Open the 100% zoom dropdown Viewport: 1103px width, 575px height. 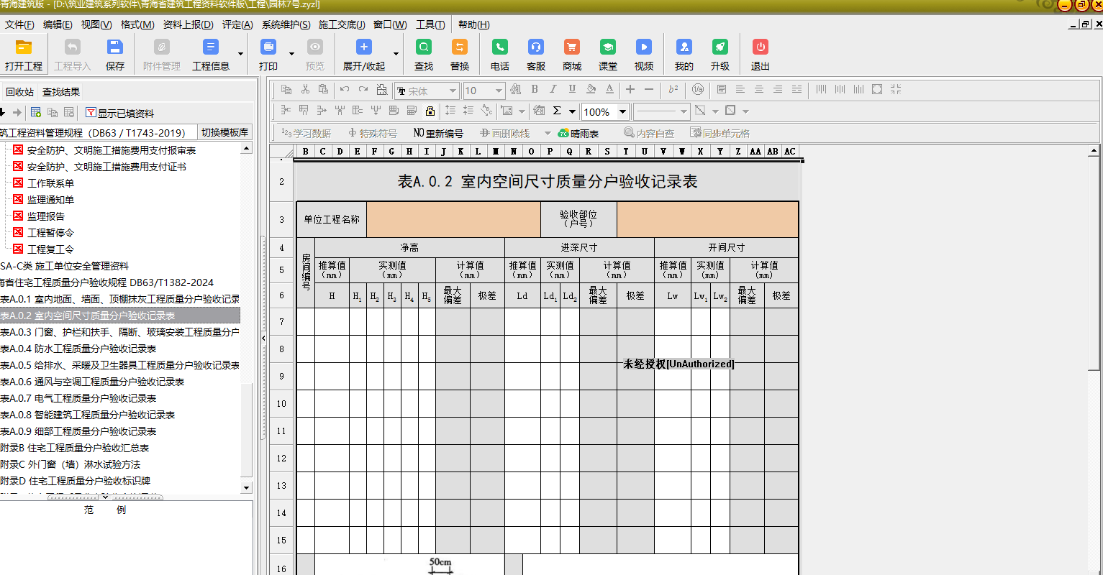623,112
